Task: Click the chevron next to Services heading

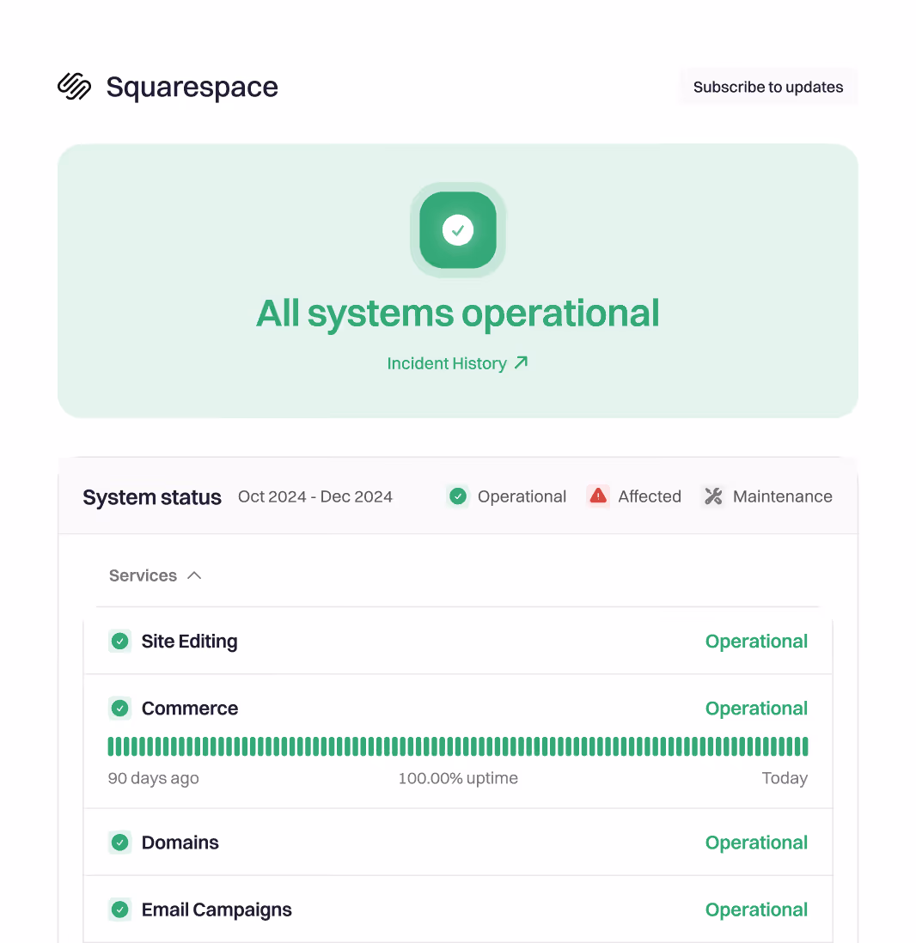Action: click(195, 575)
